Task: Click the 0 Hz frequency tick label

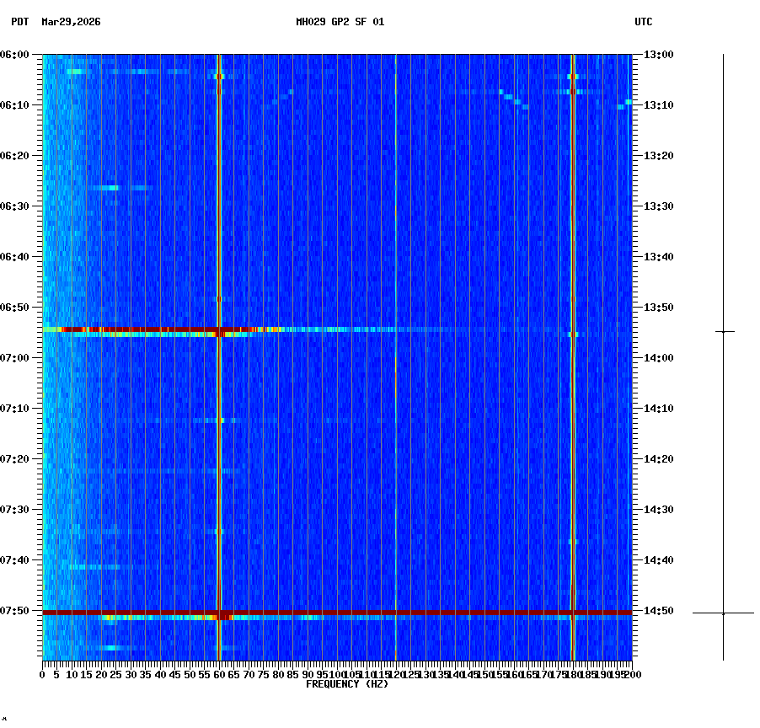Action: pos(40,674)
